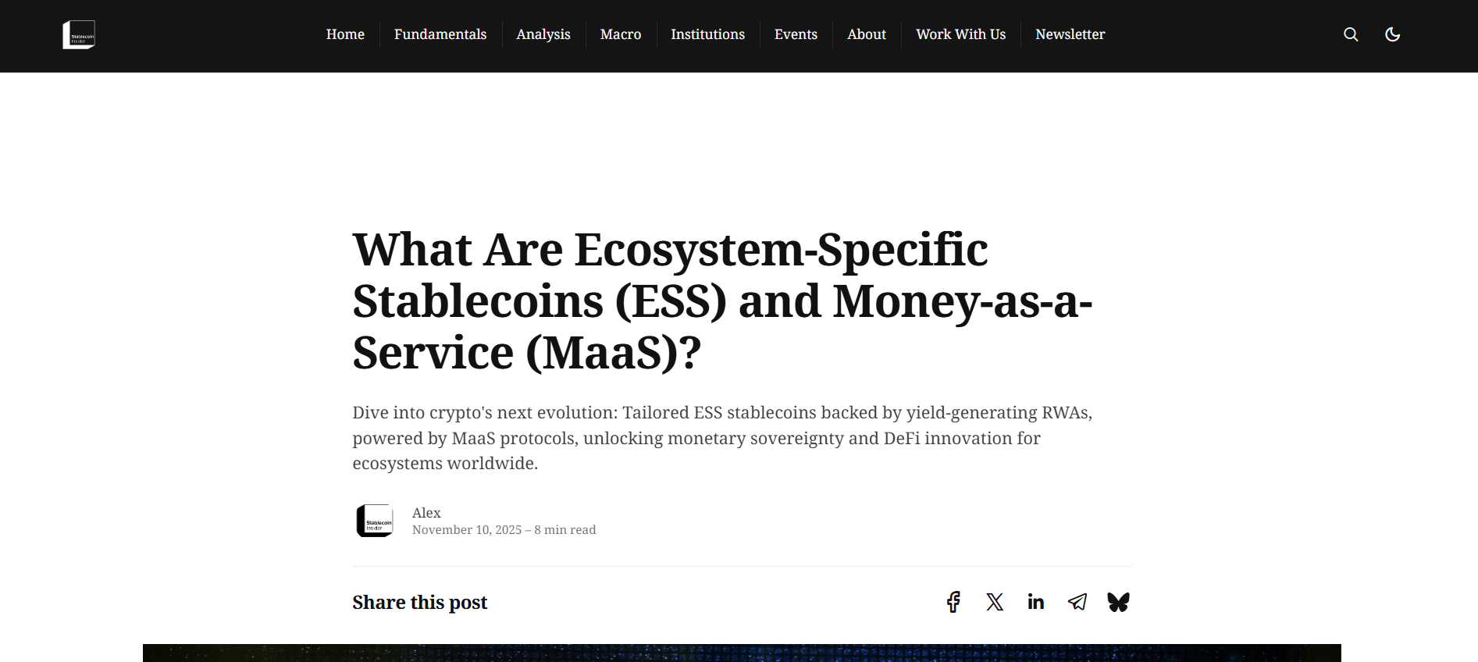Share the post on LinkedIn
Viewport: 1478px width, 662px height.
[1036, 602]
